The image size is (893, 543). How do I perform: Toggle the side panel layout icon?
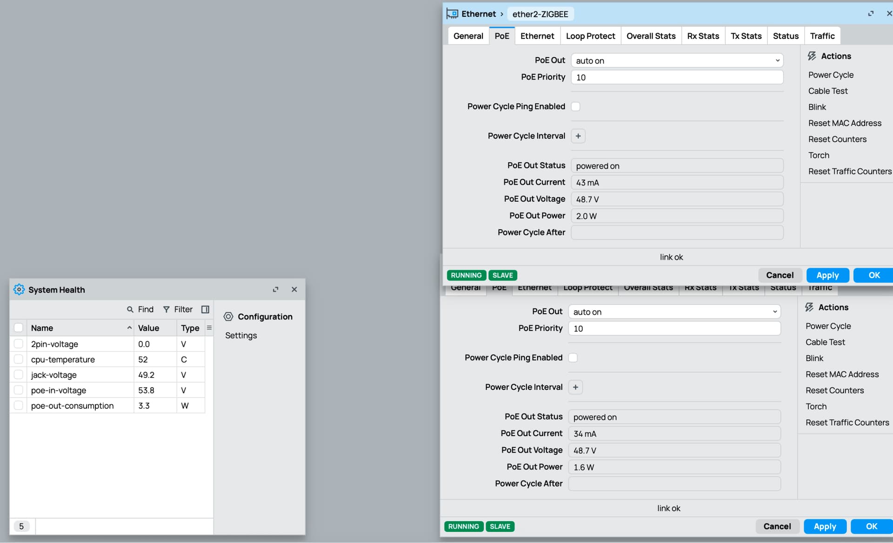[205, 310]
